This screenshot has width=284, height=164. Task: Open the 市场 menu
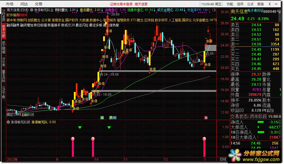[10, 4]
